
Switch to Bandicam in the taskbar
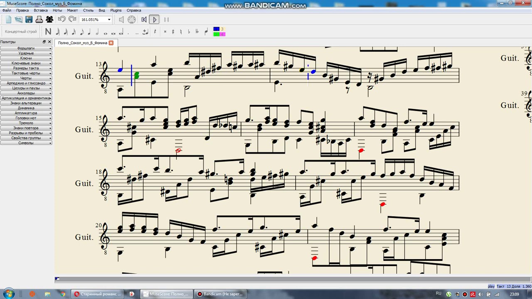221,294
